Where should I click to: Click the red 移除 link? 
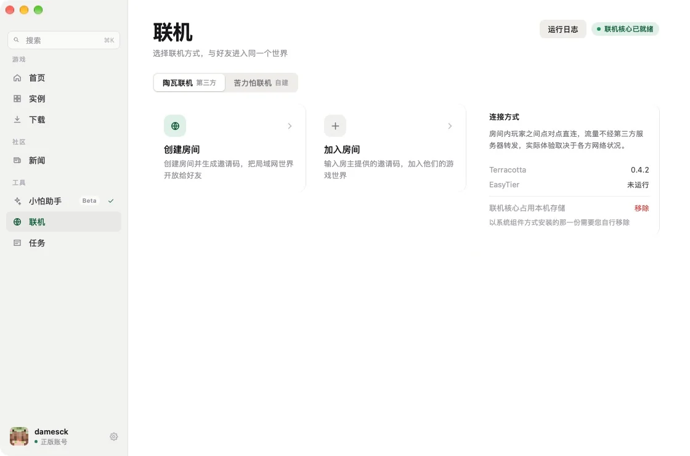coord(641,208)
